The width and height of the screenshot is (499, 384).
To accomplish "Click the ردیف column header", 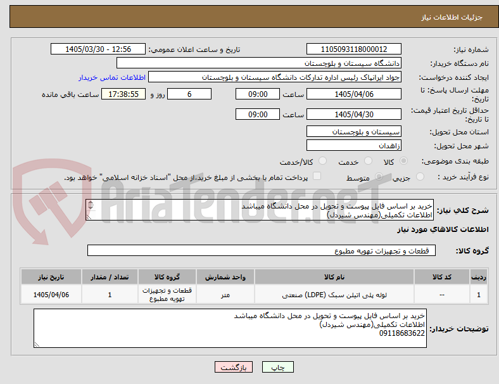I will point(478,277).
